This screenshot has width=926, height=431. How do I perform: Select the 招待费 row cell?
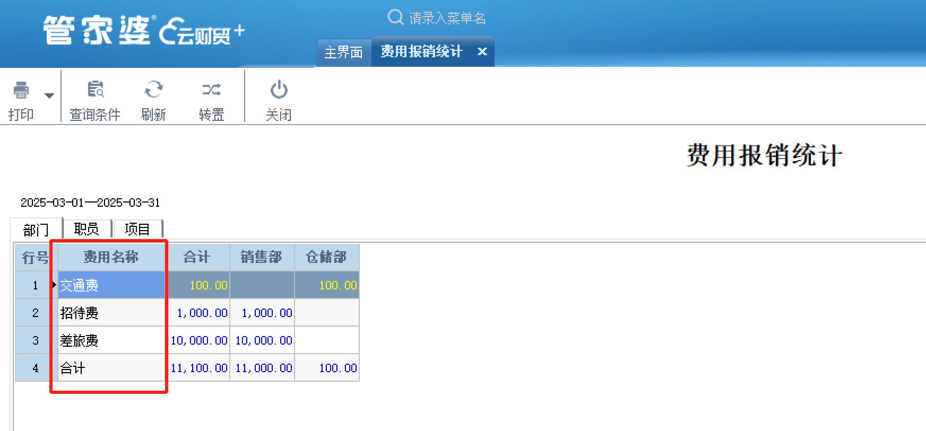(111, 313)
